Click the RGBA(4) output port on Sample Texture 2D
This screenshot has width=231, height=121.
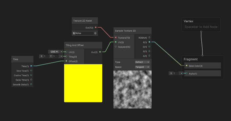[149, 38]
